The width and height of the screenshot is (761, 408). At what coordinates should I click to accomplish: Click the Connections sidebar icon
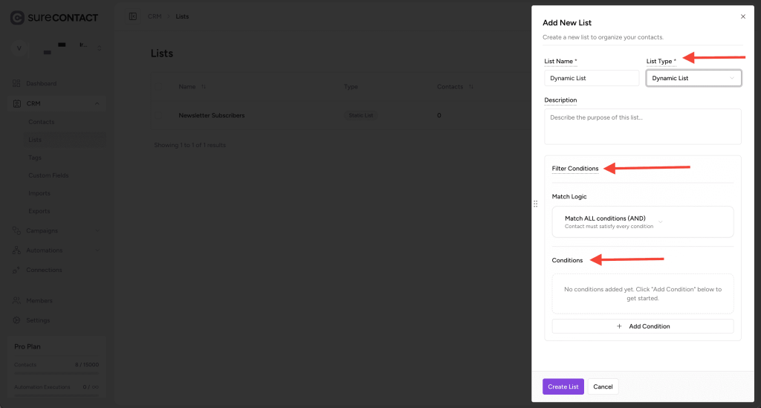[x=16, y=270]
